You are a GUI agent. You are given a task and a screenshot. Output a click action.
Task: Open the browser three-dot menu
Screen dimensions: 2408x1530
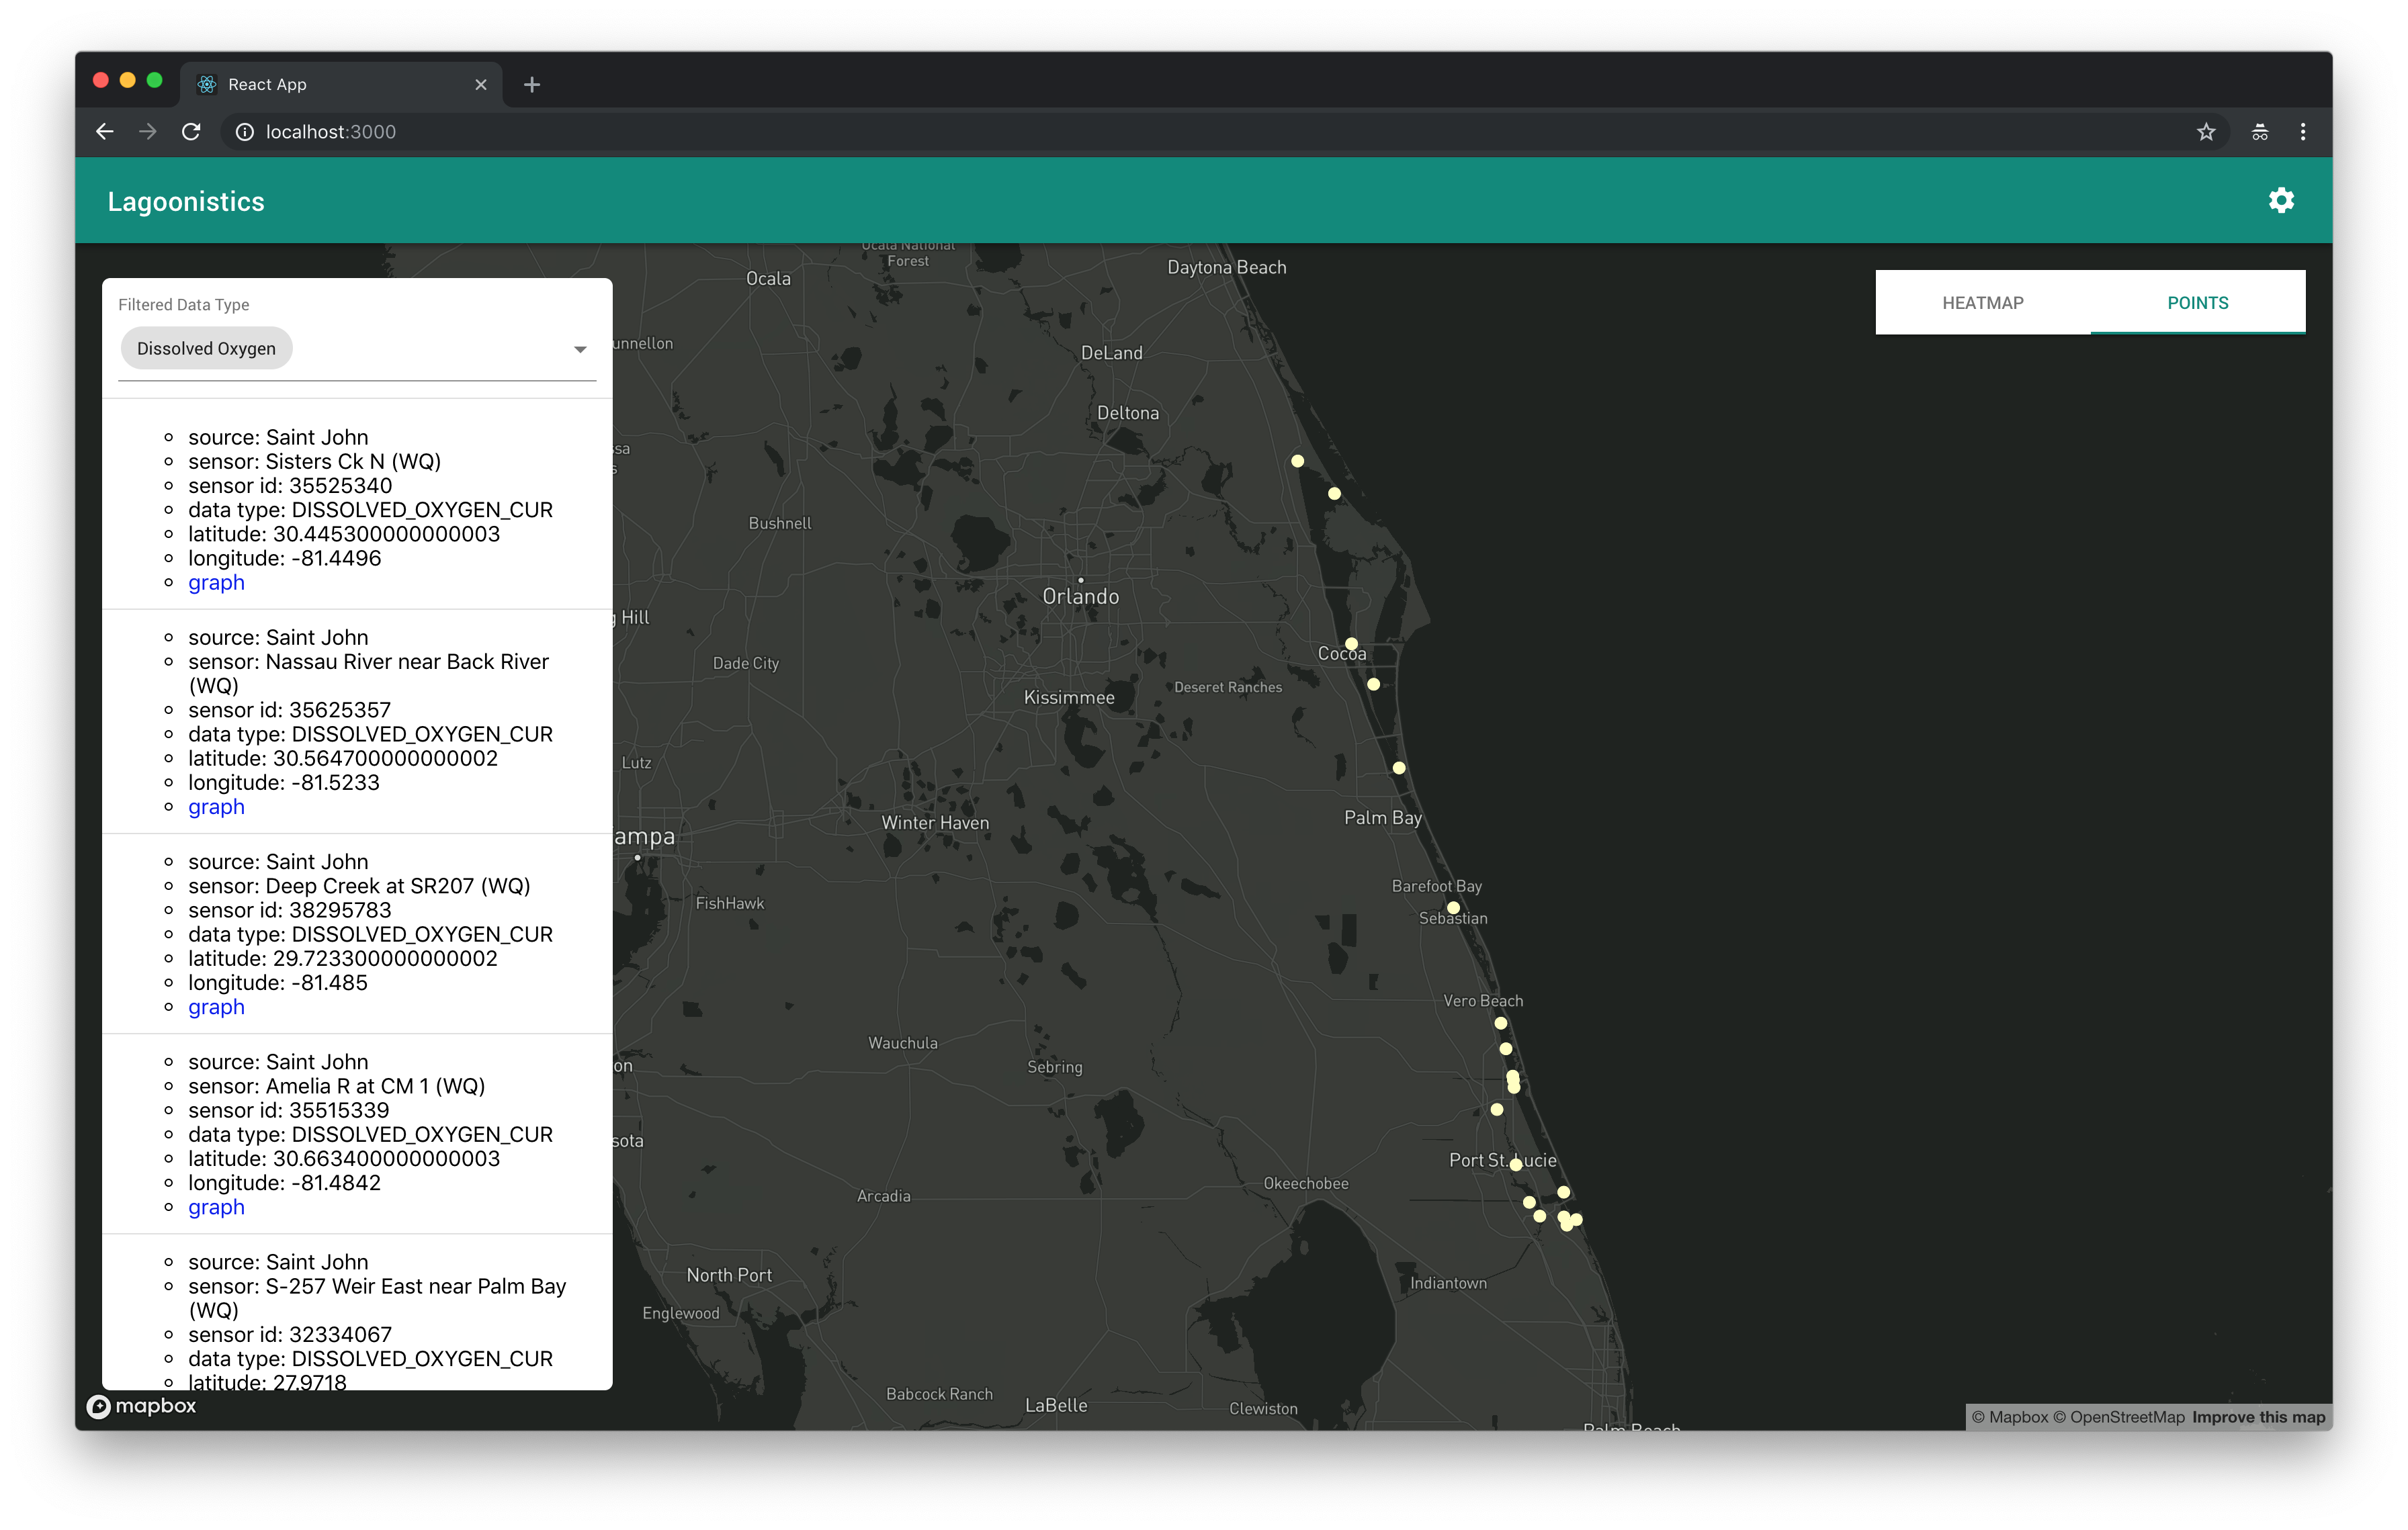tap(2303, 132)
